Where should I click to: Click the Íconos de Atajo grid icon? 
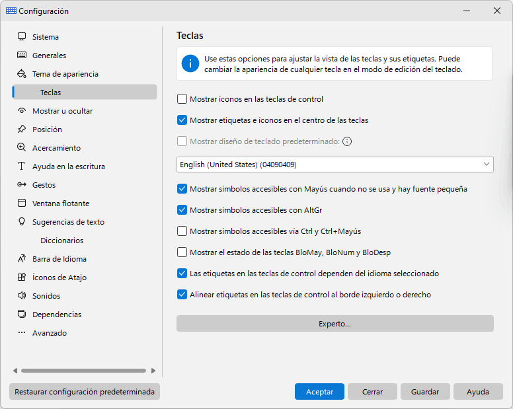click(22, 278)
